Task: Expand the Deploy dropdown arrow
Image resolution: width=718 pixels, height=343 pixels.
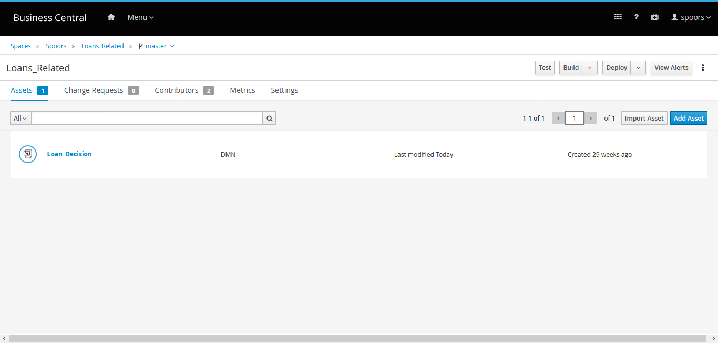Action: (x=638, y=68)
